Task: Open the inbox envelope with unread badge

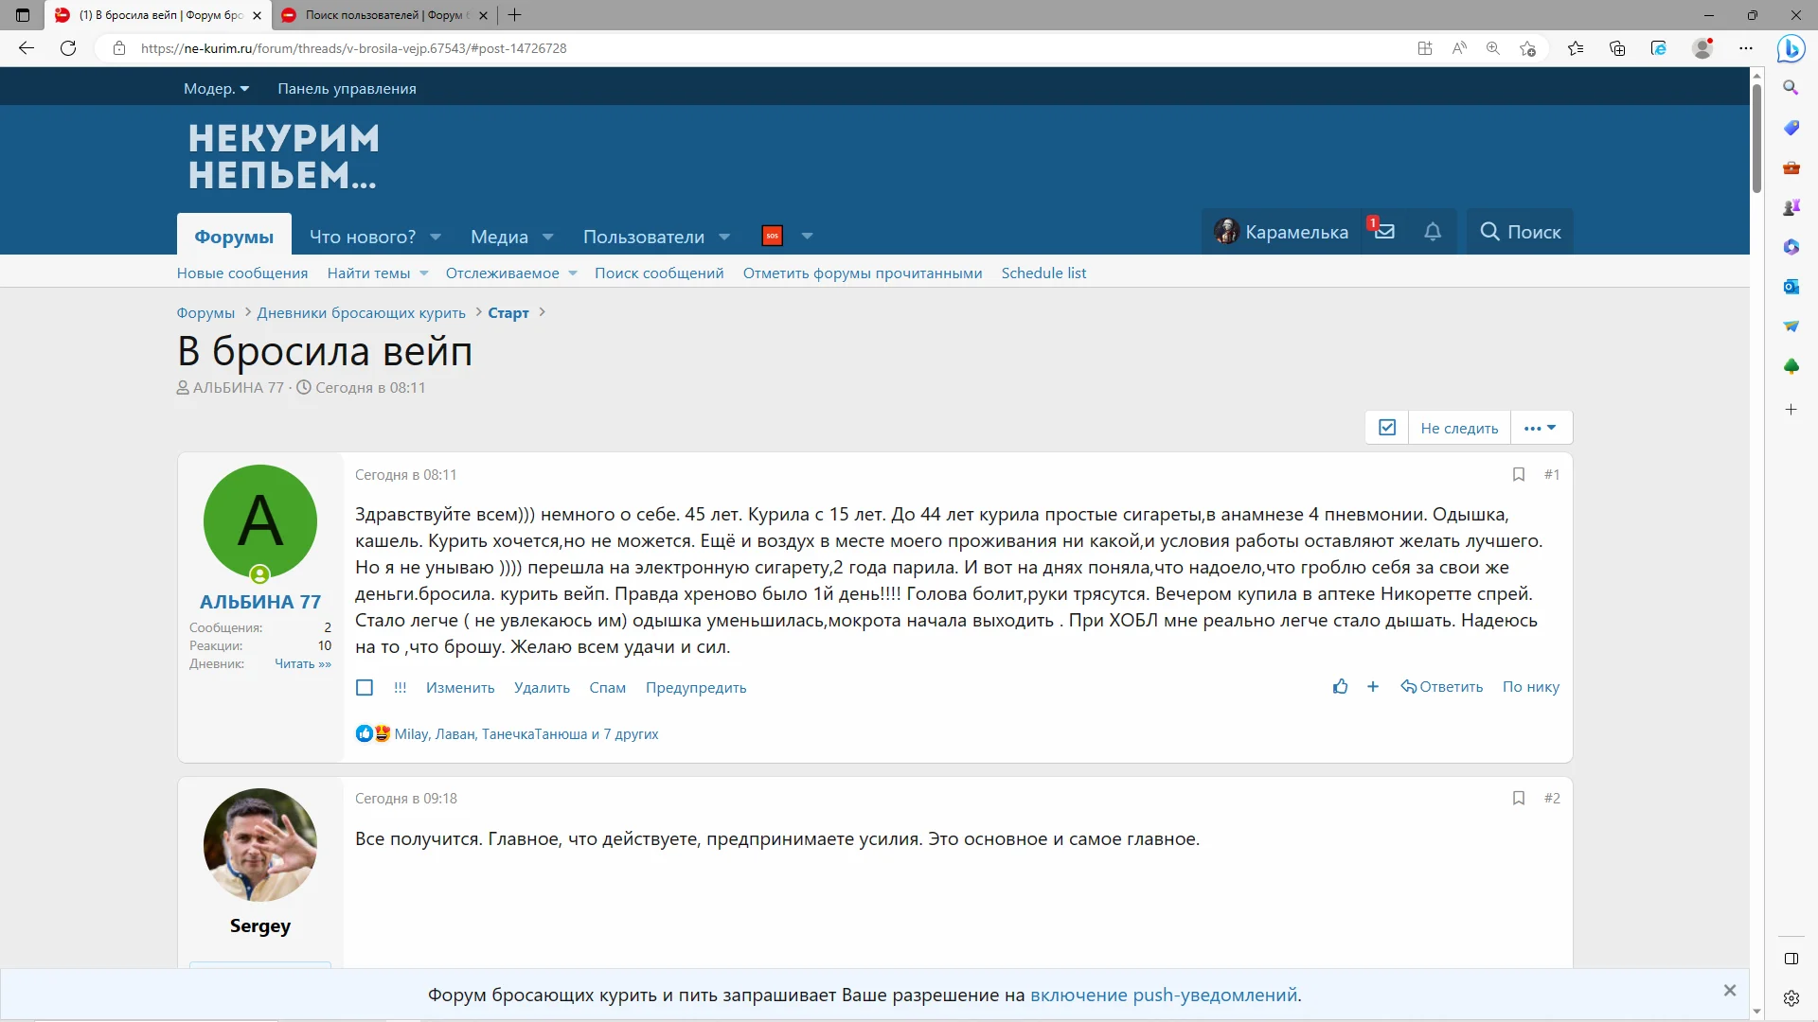Action: point(1383,231)
